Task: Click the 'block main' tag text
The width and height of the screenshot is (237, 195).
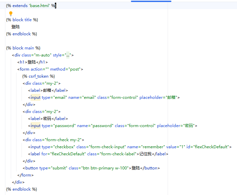Action: (23, 48)
